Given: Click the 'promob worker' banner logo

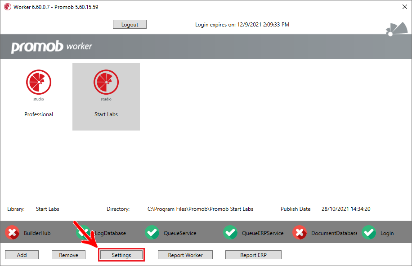Looking at the screenshot, I should tap(51, 46).
